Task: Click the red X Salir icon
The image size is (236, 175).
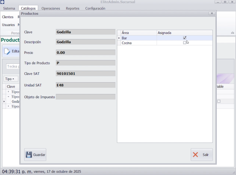Action: tap(195, 155)
